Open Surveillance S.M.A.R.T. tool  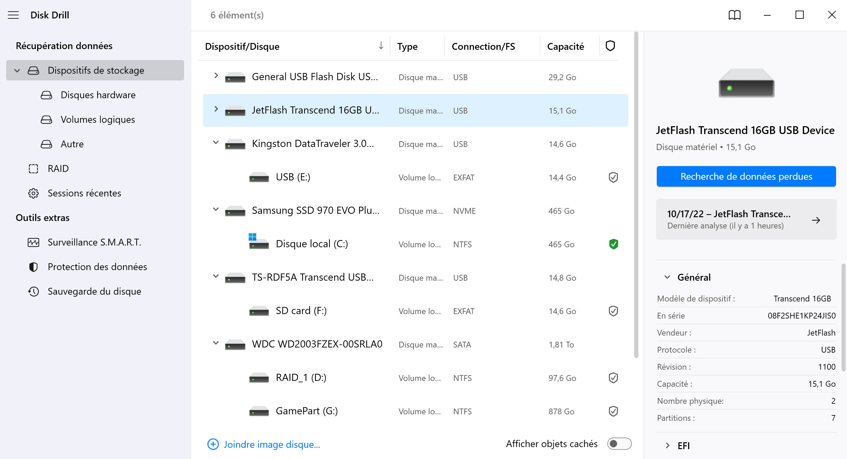[95, 242]
